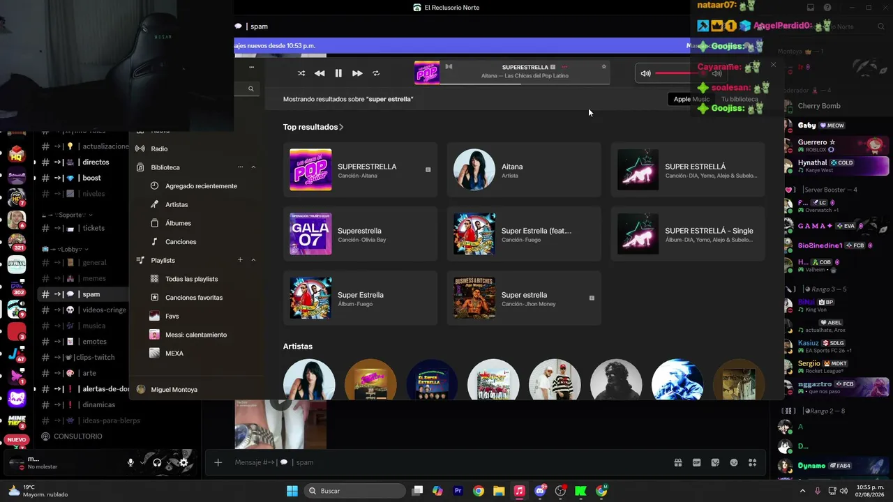Click the now-playing album artwork

(x=427, y=73)
